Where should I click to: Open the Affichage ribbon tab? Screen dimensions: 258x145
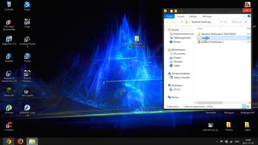(x=207, y=17)
